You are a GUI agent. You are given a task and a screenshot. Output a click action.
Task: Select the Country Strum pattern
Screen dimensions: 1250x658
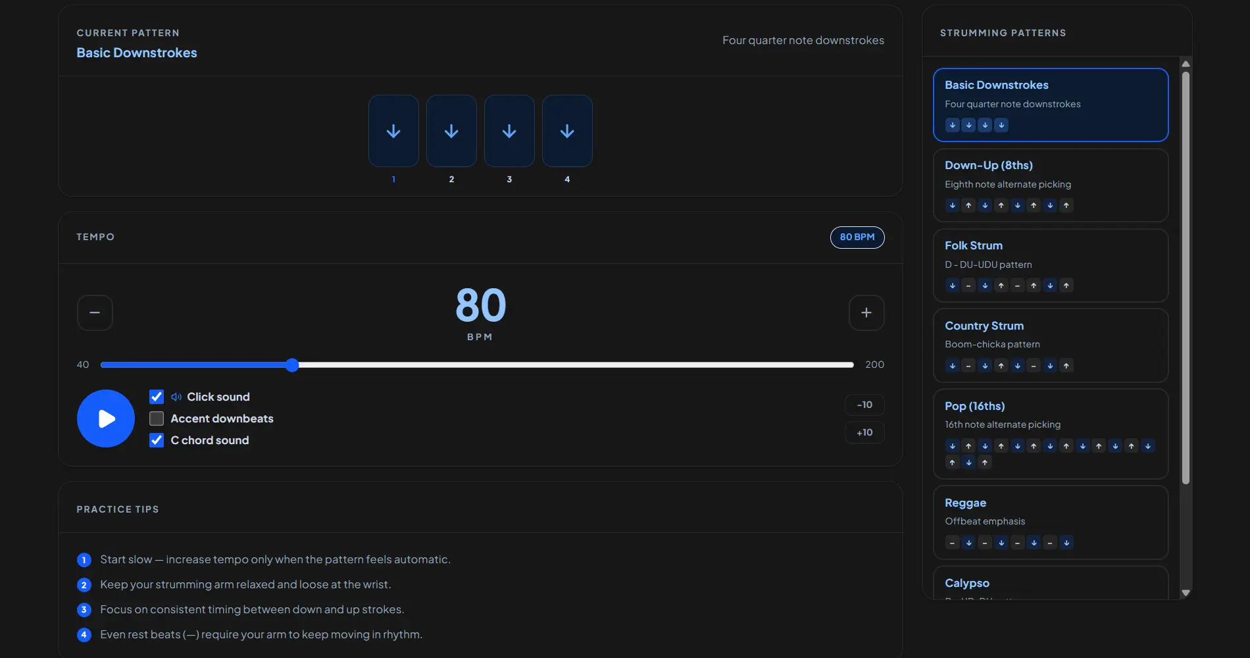click(x=1051, y=345)
